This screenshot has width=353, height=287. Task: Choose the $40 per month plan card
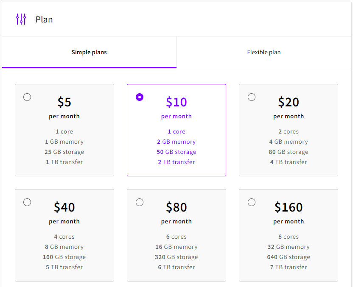pyautogui.click(x=64, y=235)
